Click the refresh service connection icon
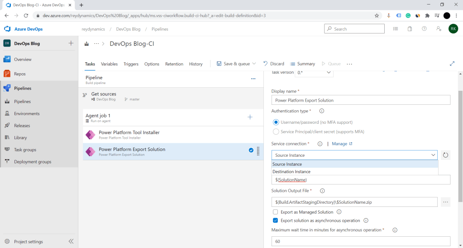463x248 pixels. [x=445, y=155]
